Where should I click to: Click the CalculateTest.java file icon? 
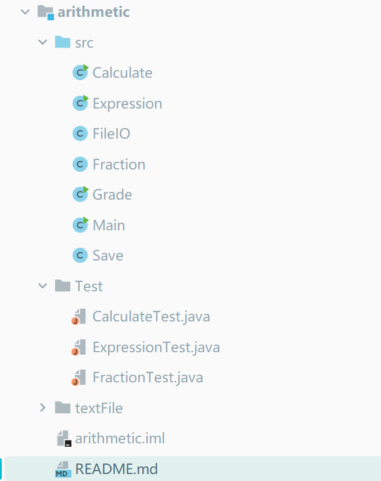coord(79,317)
